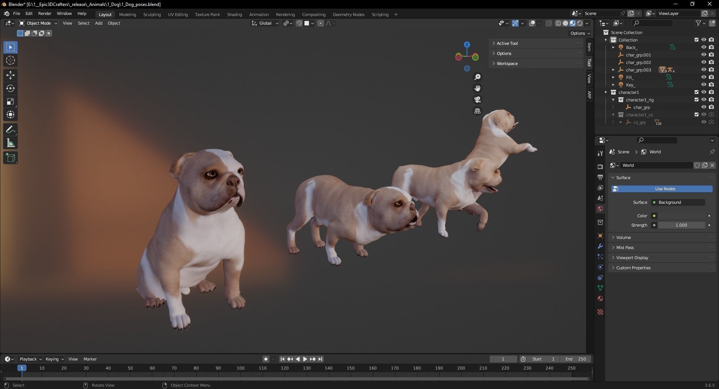
Task: Expand the Volume section
Action: pos(662,238)
